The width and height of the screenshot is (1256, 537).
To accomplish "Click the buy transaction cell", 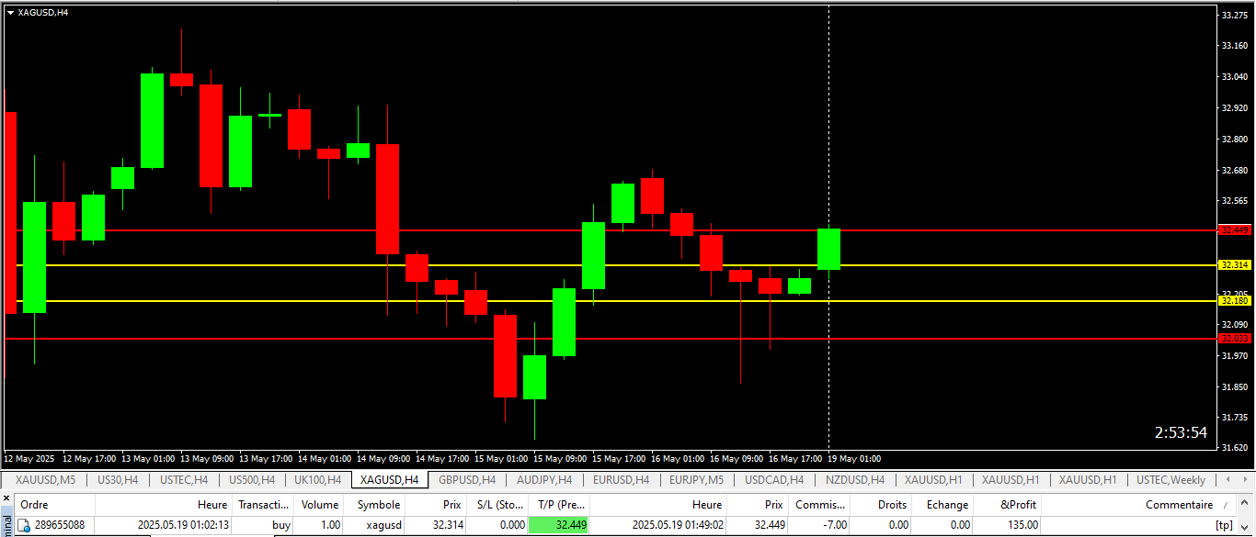I will 281,525.
